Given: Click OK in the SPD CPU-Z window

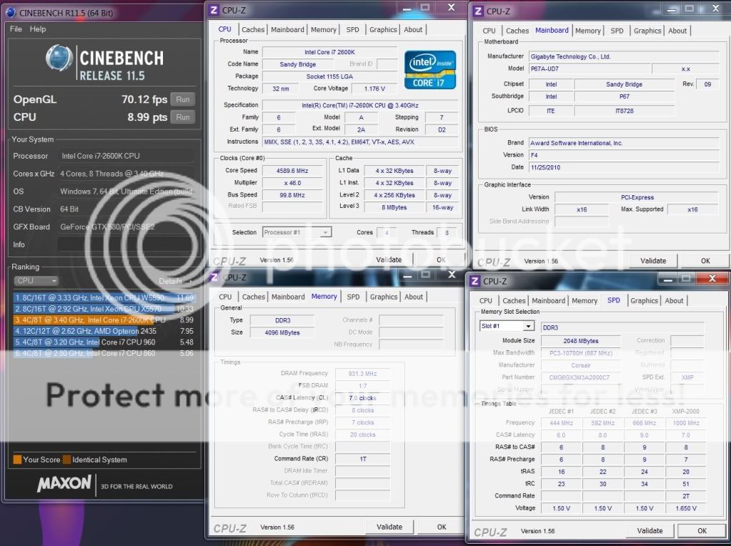Looking at the screenshot, I should click(x=702, y=530).
